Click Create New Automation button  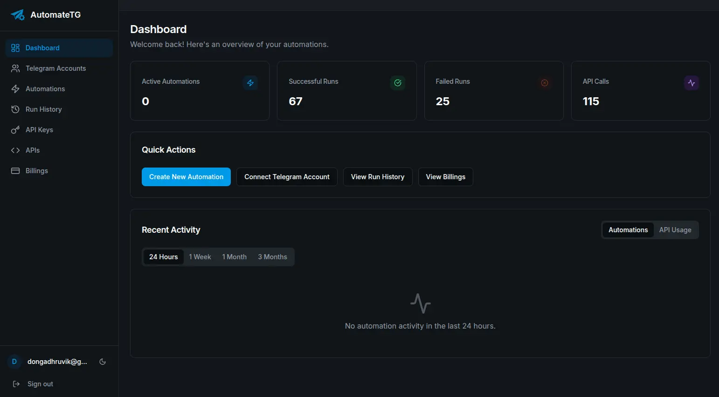(186, 177)
